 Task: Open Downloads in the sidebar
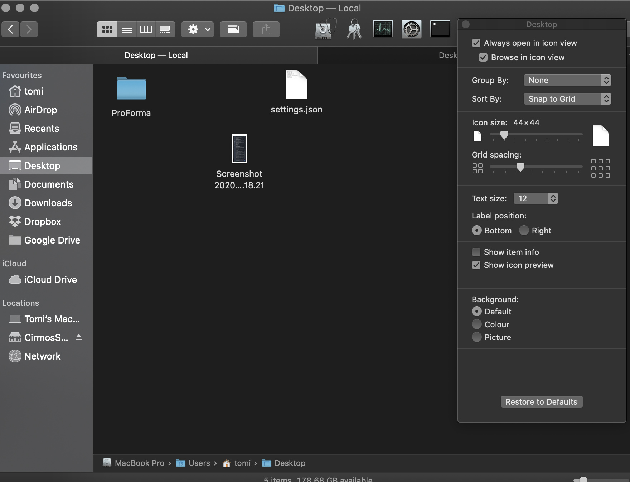click(x=48, y=203)
